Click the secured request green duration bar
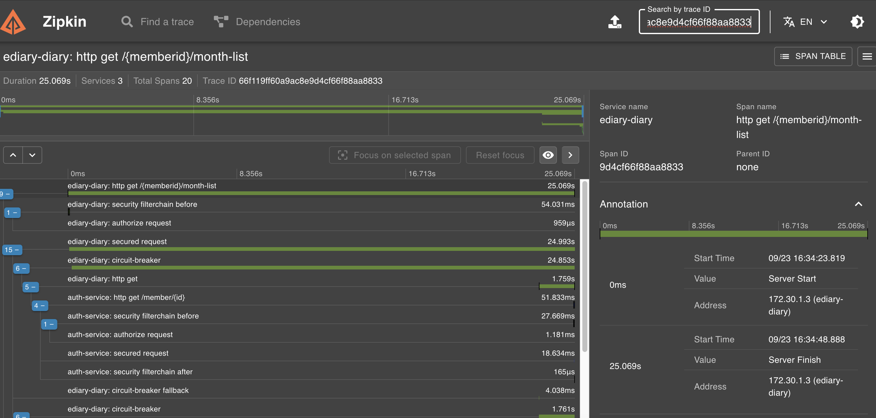This screenshot has height=418, width=876. click(x=322, y=249)
